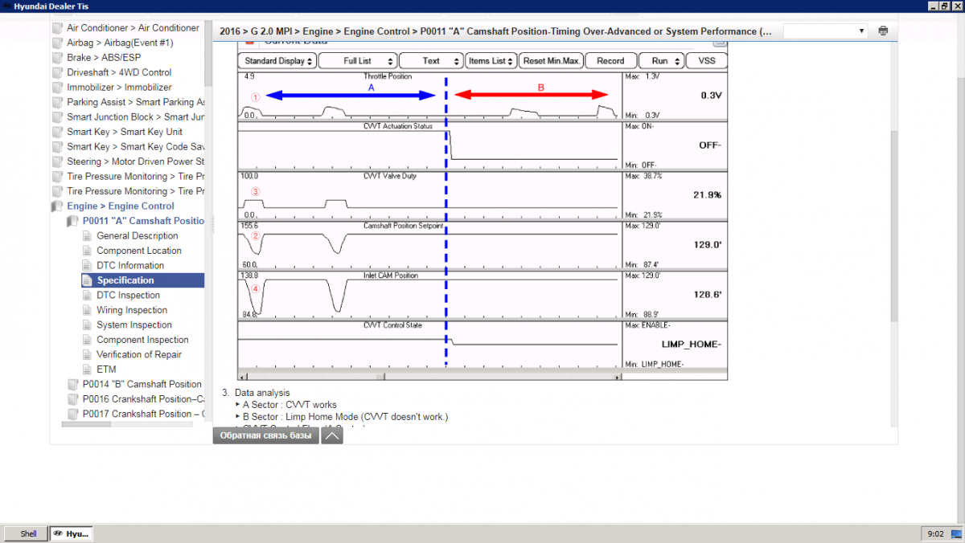Open Steering > Motor Driven Power Steering item
Screen dimensions: 965x543
(135, 161)
